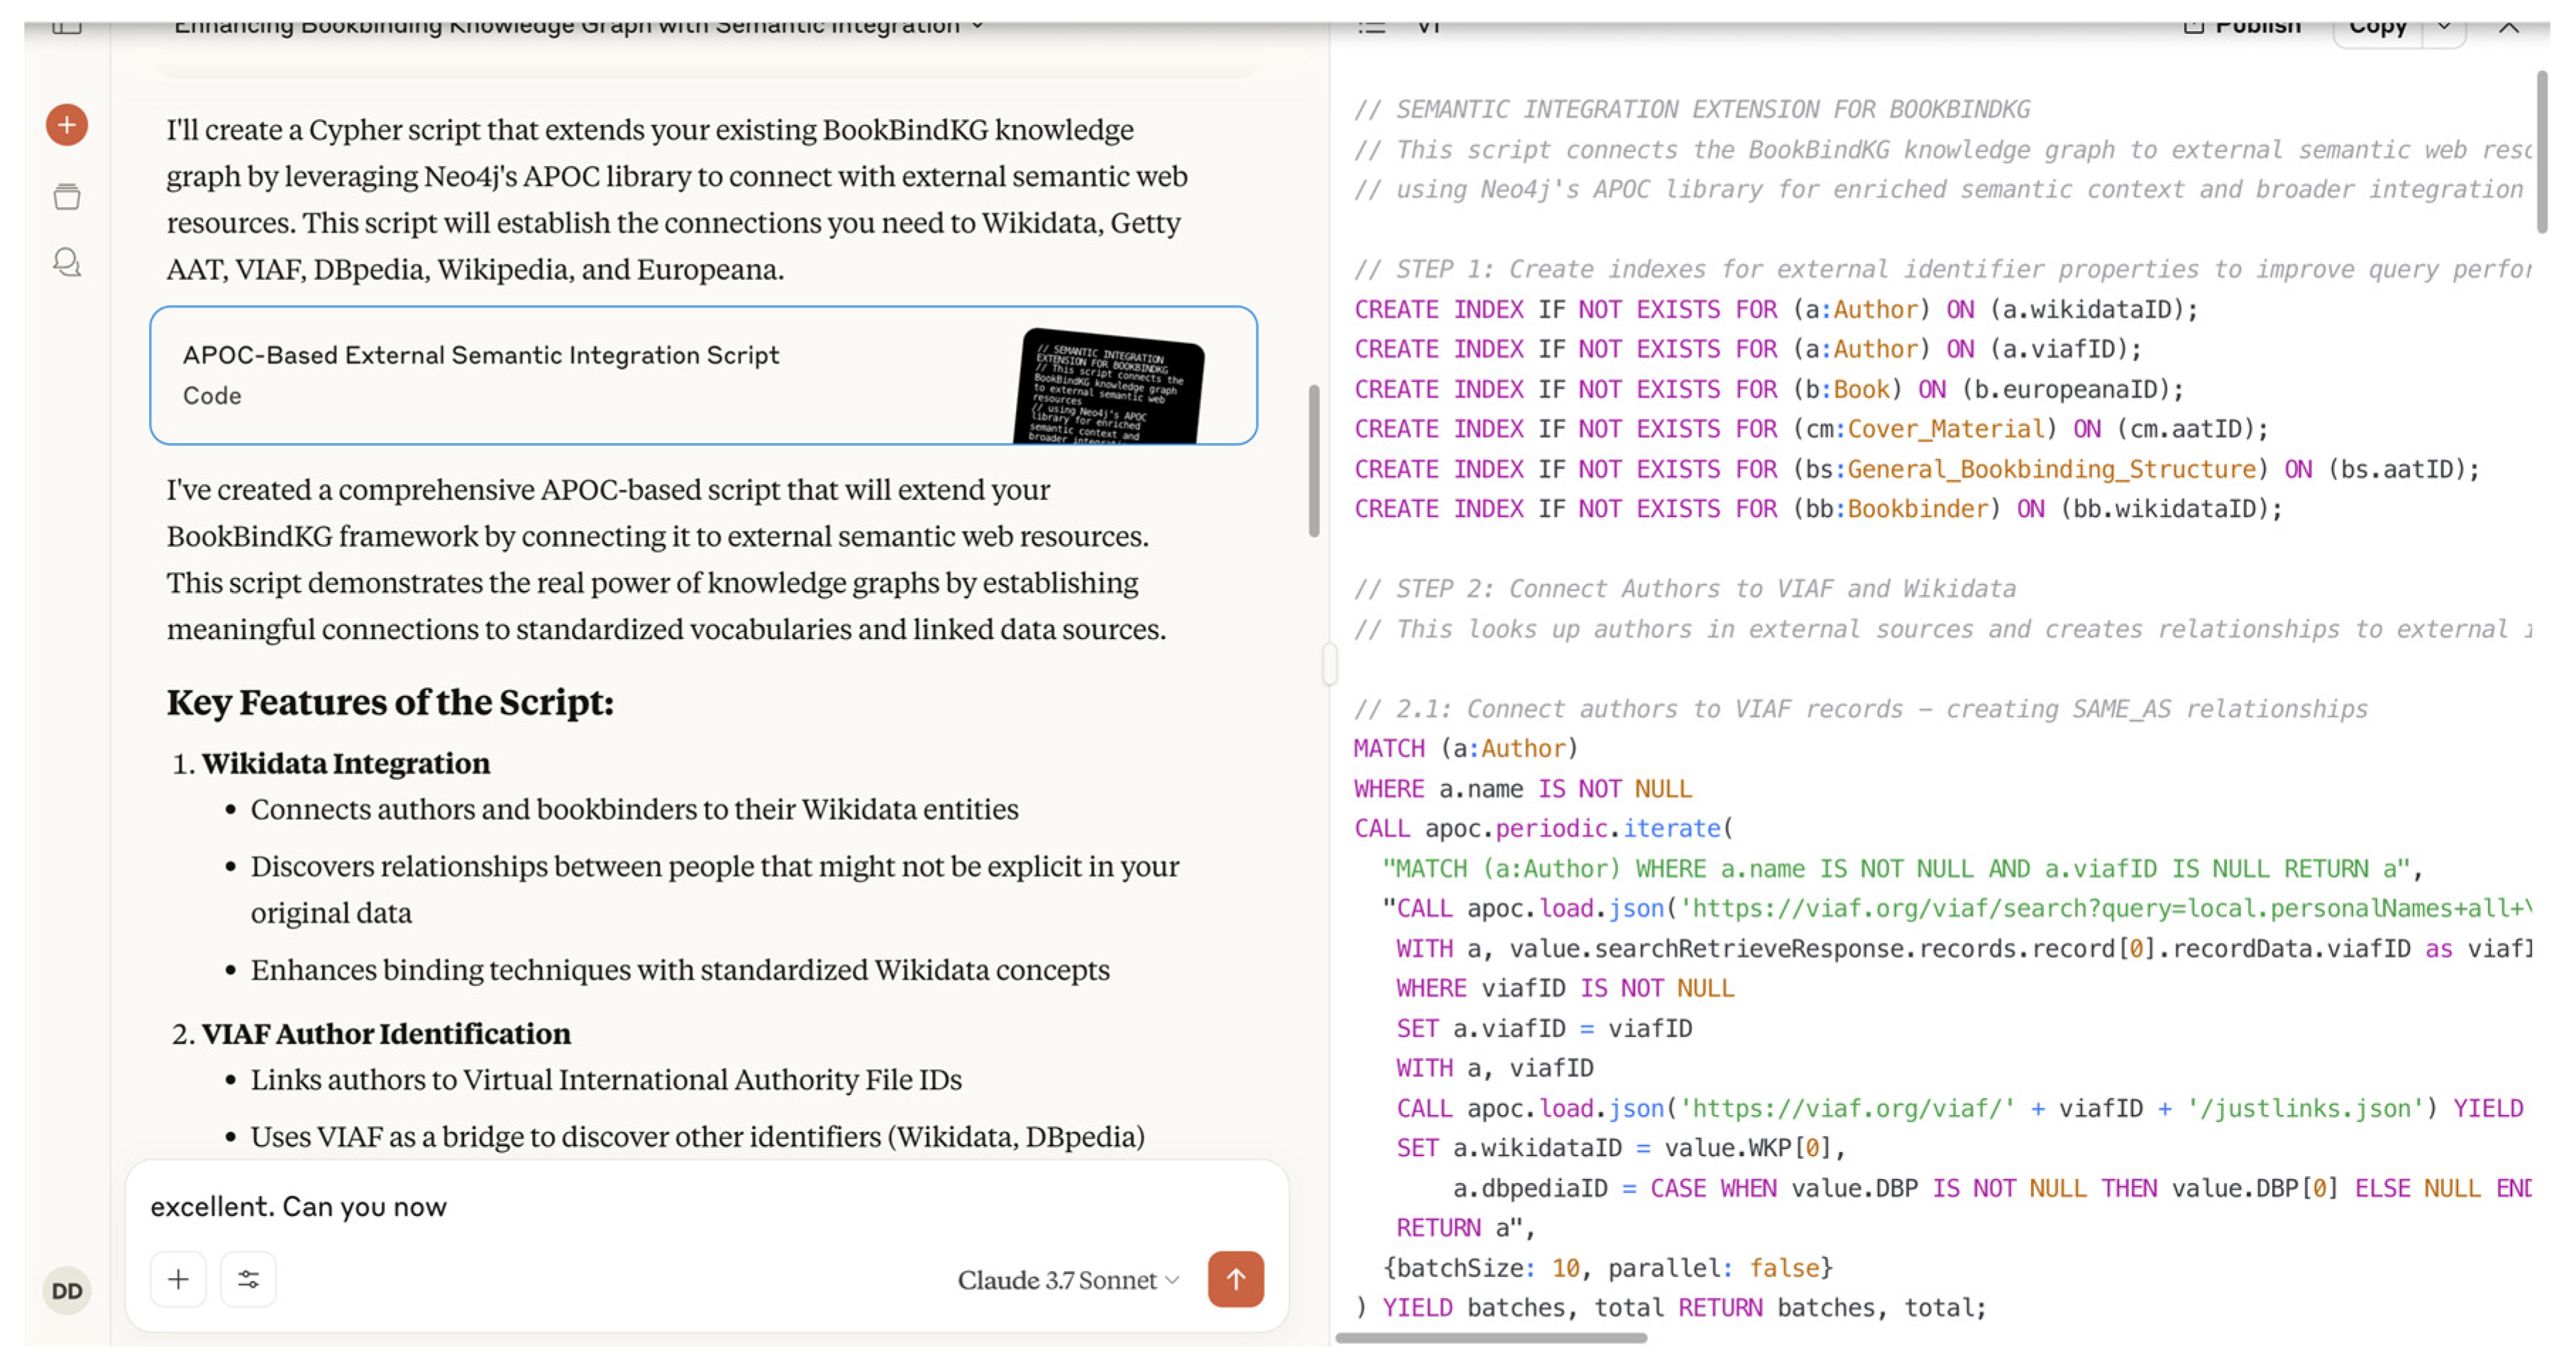2576x1364 pixels.
Task: Open the chats history icon
Action: pyautogui.click(x=66, y=263)
